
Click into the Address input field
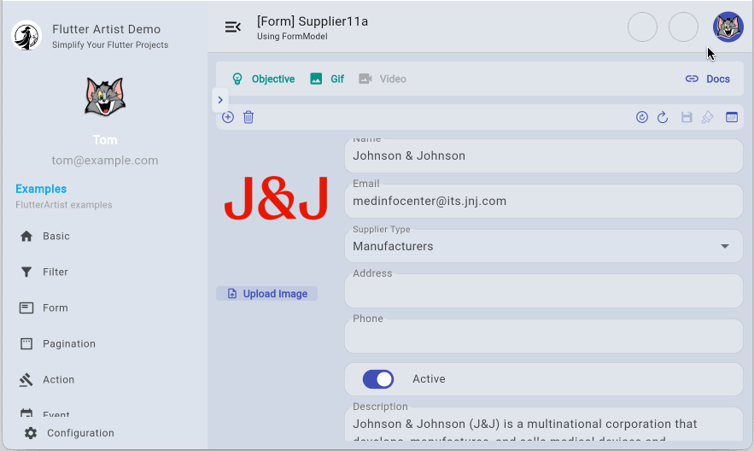click(543, 293)
